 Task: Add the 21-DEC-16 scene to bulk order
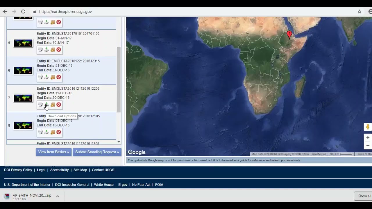click(x=53, y=77)
